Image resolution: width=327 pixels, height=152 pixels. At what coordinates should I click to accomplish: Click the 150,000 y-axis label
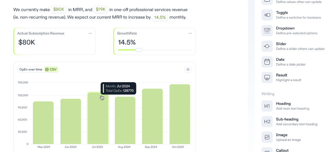[23, 83]
